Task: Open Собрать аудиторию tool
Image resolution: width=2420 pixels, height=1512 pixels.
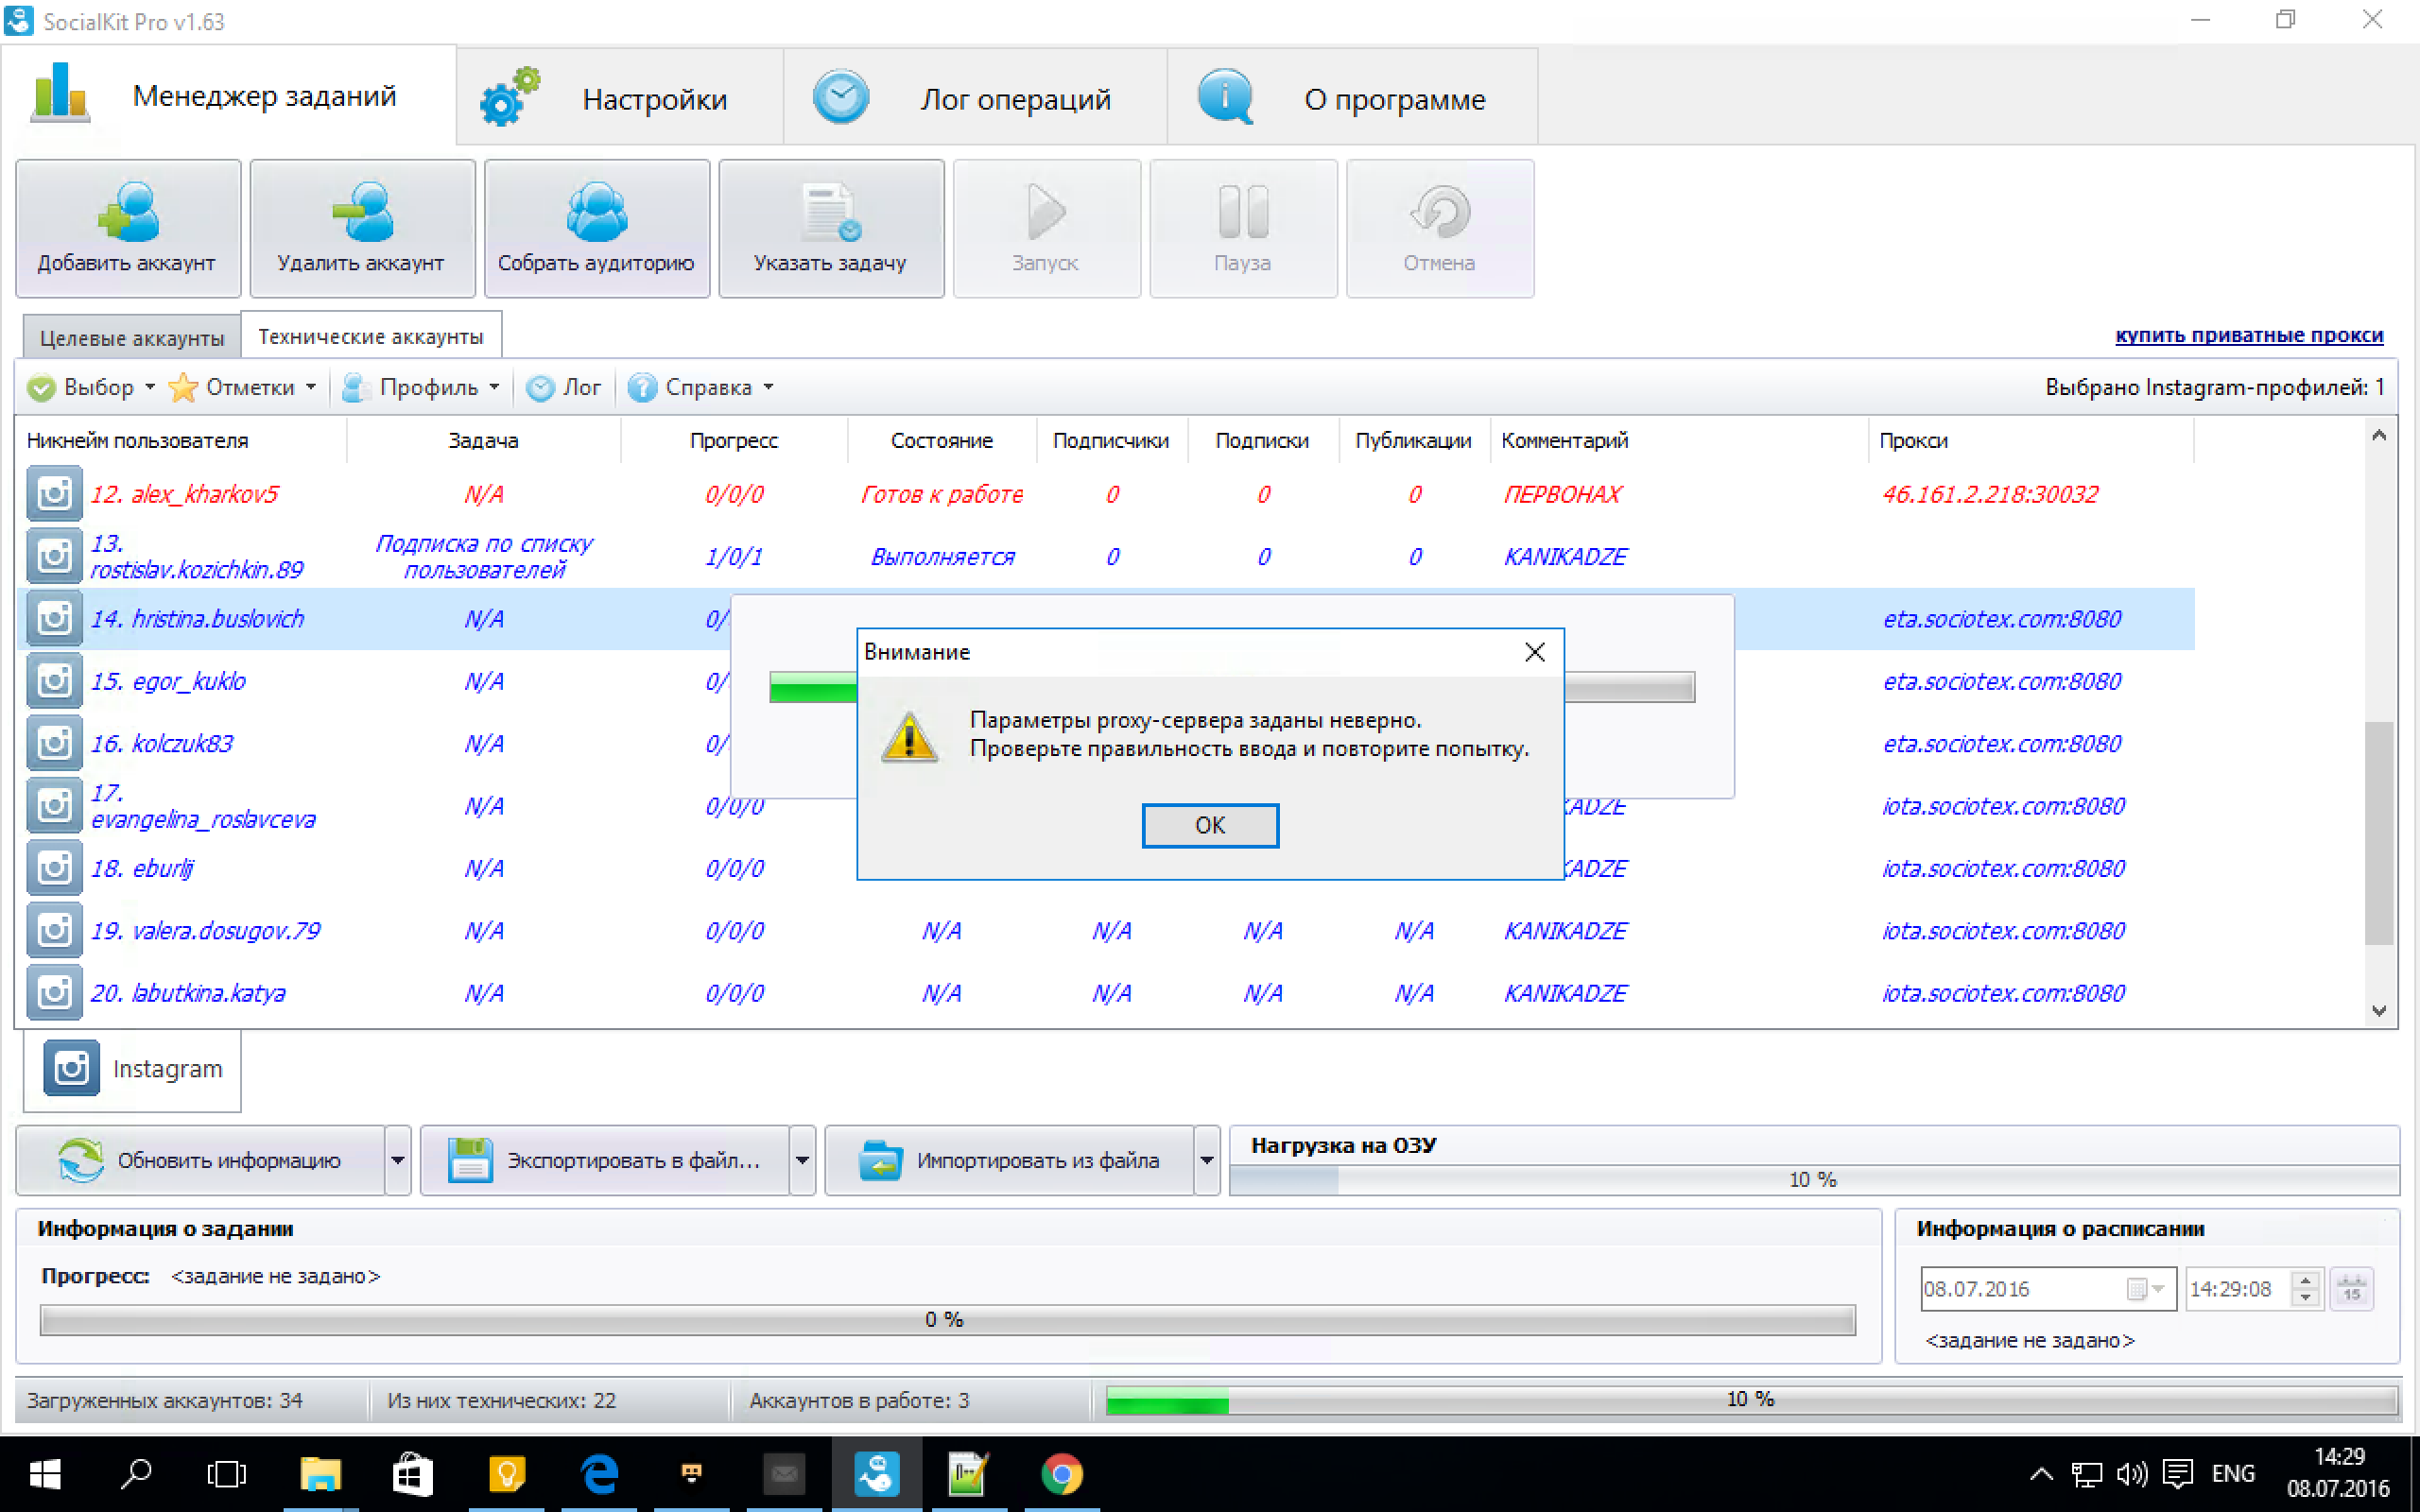Action: pos(597,228)
